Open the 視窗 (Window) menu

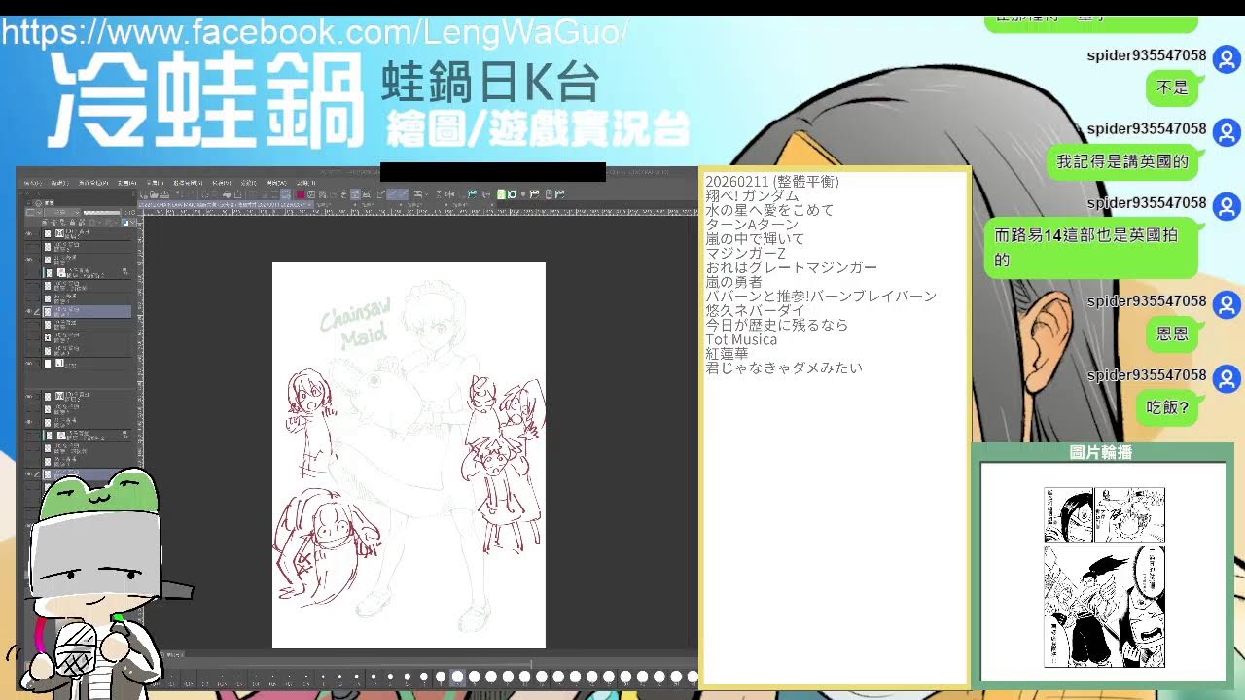(x=276, y=183)
